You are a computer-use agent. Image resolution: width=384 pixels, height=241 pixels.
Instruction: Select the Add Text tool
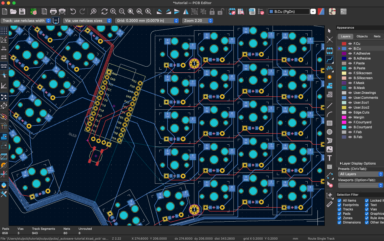click(330, 158)
